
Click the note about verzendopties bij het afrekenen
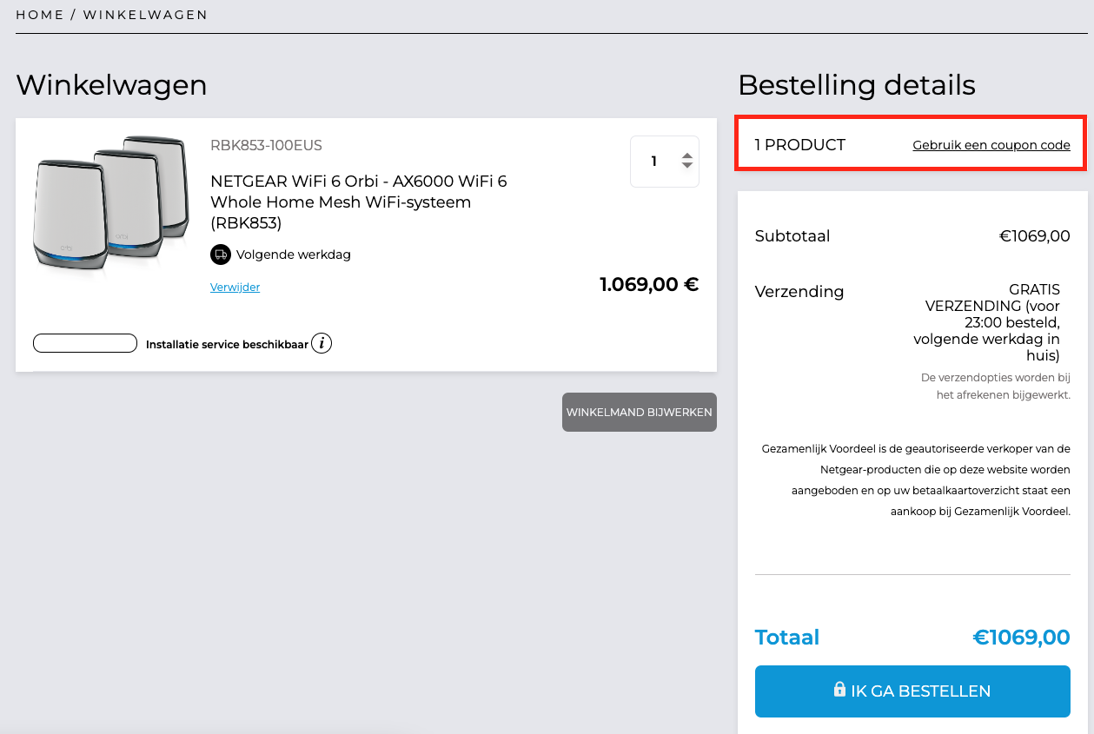996,387
